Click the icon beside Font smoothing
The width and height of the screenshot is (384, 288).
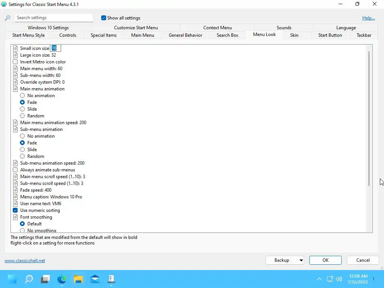coord(15,217)
